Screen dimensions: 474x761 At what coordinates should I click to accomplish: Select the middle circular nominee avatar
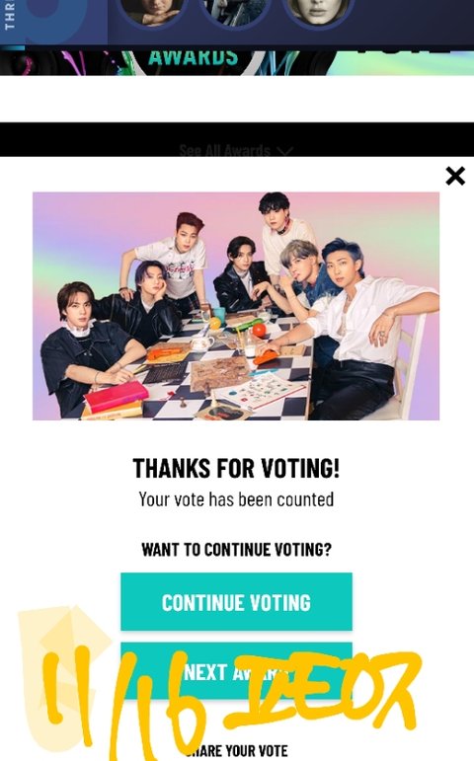[235, 12]
